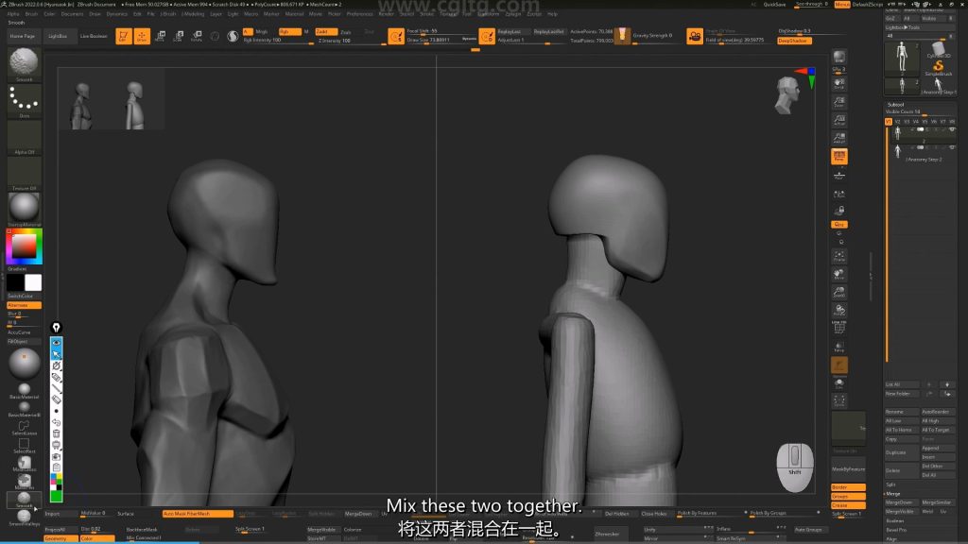Toggle the Crease mask option
This screenshot has height=544, width=968.
848,505
